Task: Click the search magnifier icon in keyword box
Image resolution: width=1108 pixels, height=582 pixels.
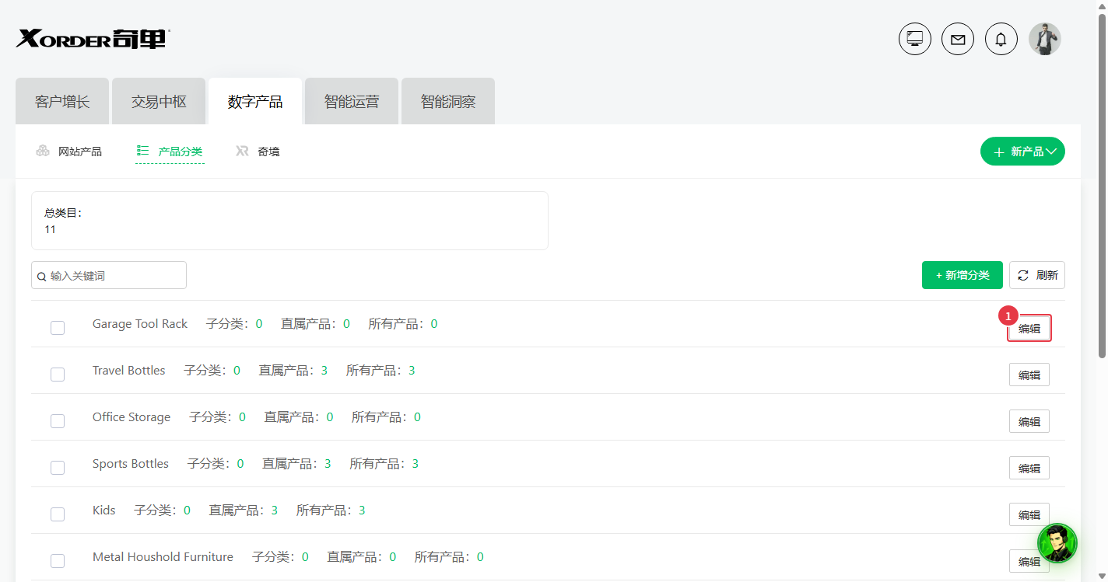Action: 42,276
